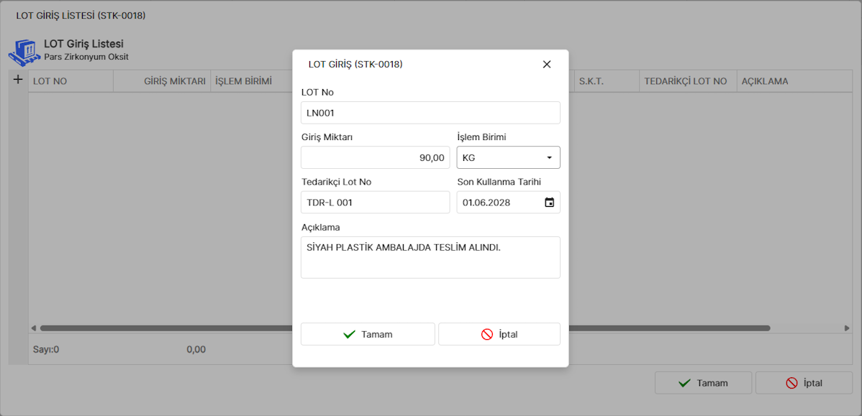This screenshot has height=416, width=862.
Task: Click the Son Kullanma Tarihi date field
Action: (499, 203)
